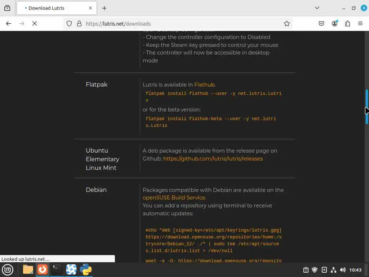Select the Download Lutris tab

57,8
